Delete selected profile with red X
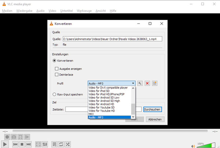 pos(147,83)
